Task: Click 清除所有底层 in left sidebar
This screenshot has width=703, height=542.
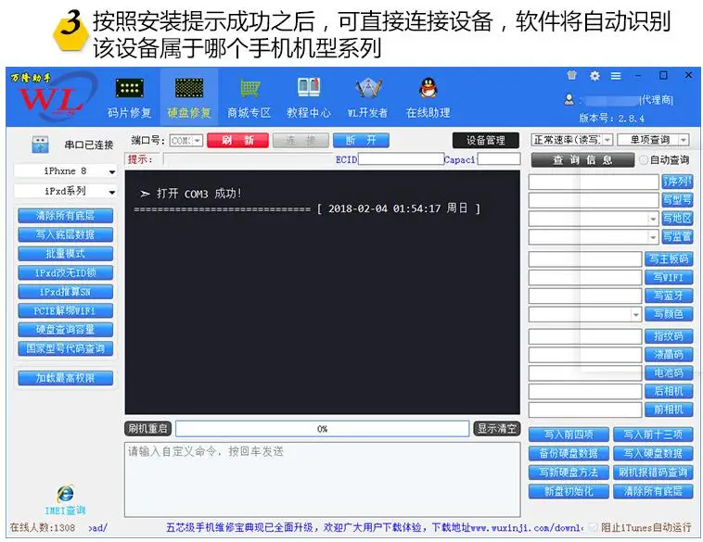Action: [66, 216]
